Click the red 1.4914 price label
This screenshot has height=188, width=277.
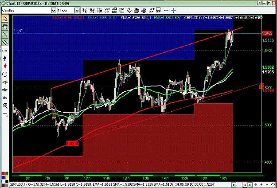tap(72, 144)
